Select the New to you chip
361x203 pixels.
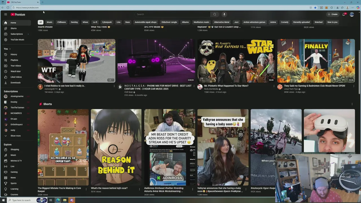333,22
